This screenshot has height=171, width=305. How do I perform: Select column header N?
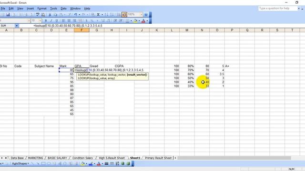tap(202, 30)
